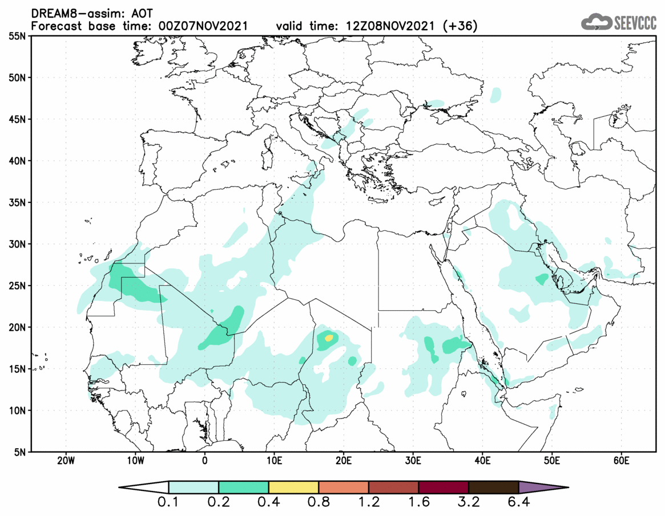This screenshot has width=665, height=516.
Task: Click the legend value 0.4
Action: [268, 502]
